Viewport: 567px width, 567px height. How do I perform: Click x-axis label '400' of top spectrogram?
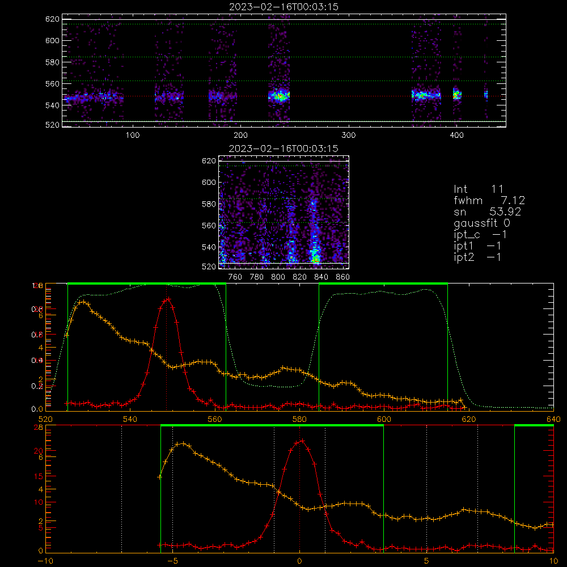[x=456, y=136]
